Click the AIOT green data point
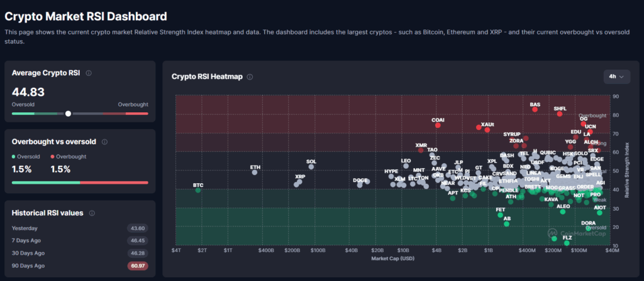 599,213
